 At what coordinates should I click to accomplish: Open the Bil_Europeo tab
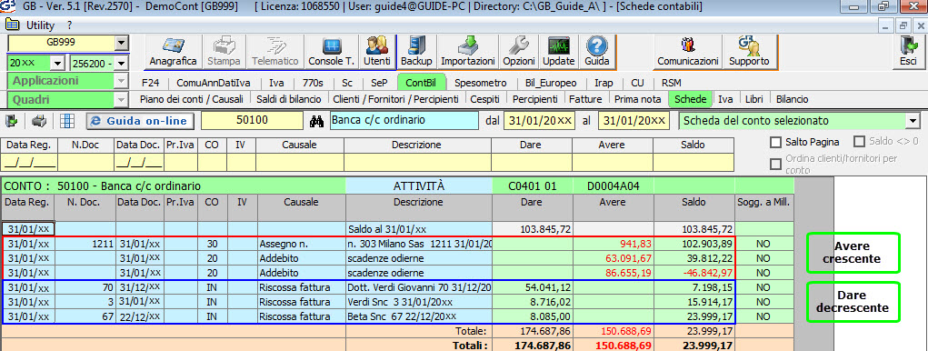point(551,83)
